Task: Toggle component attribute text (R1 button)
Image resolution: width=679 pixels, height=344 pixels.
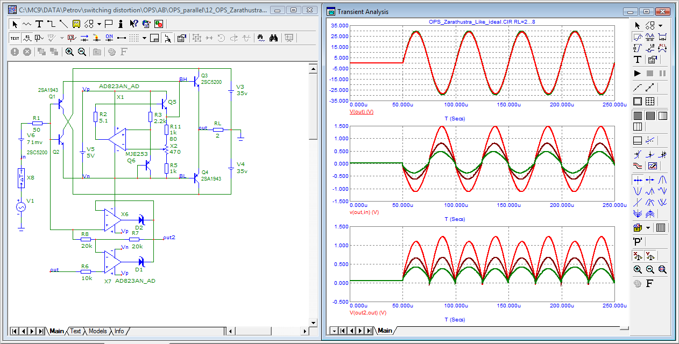Action: 27,38
